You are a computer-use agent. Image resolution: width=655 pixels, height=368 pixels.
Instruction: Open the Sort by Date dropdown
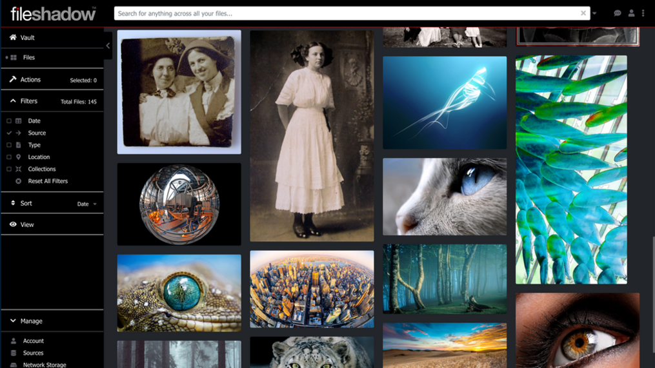tap(87, 204)
